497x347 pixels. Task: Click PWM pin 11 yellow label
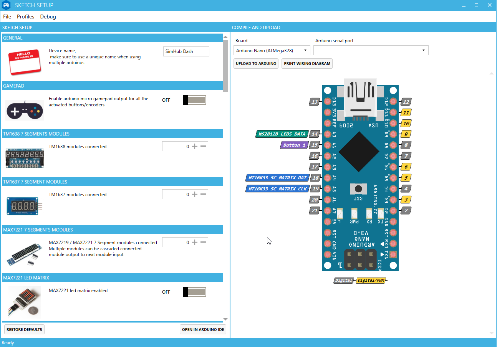(x=406, y=112)
